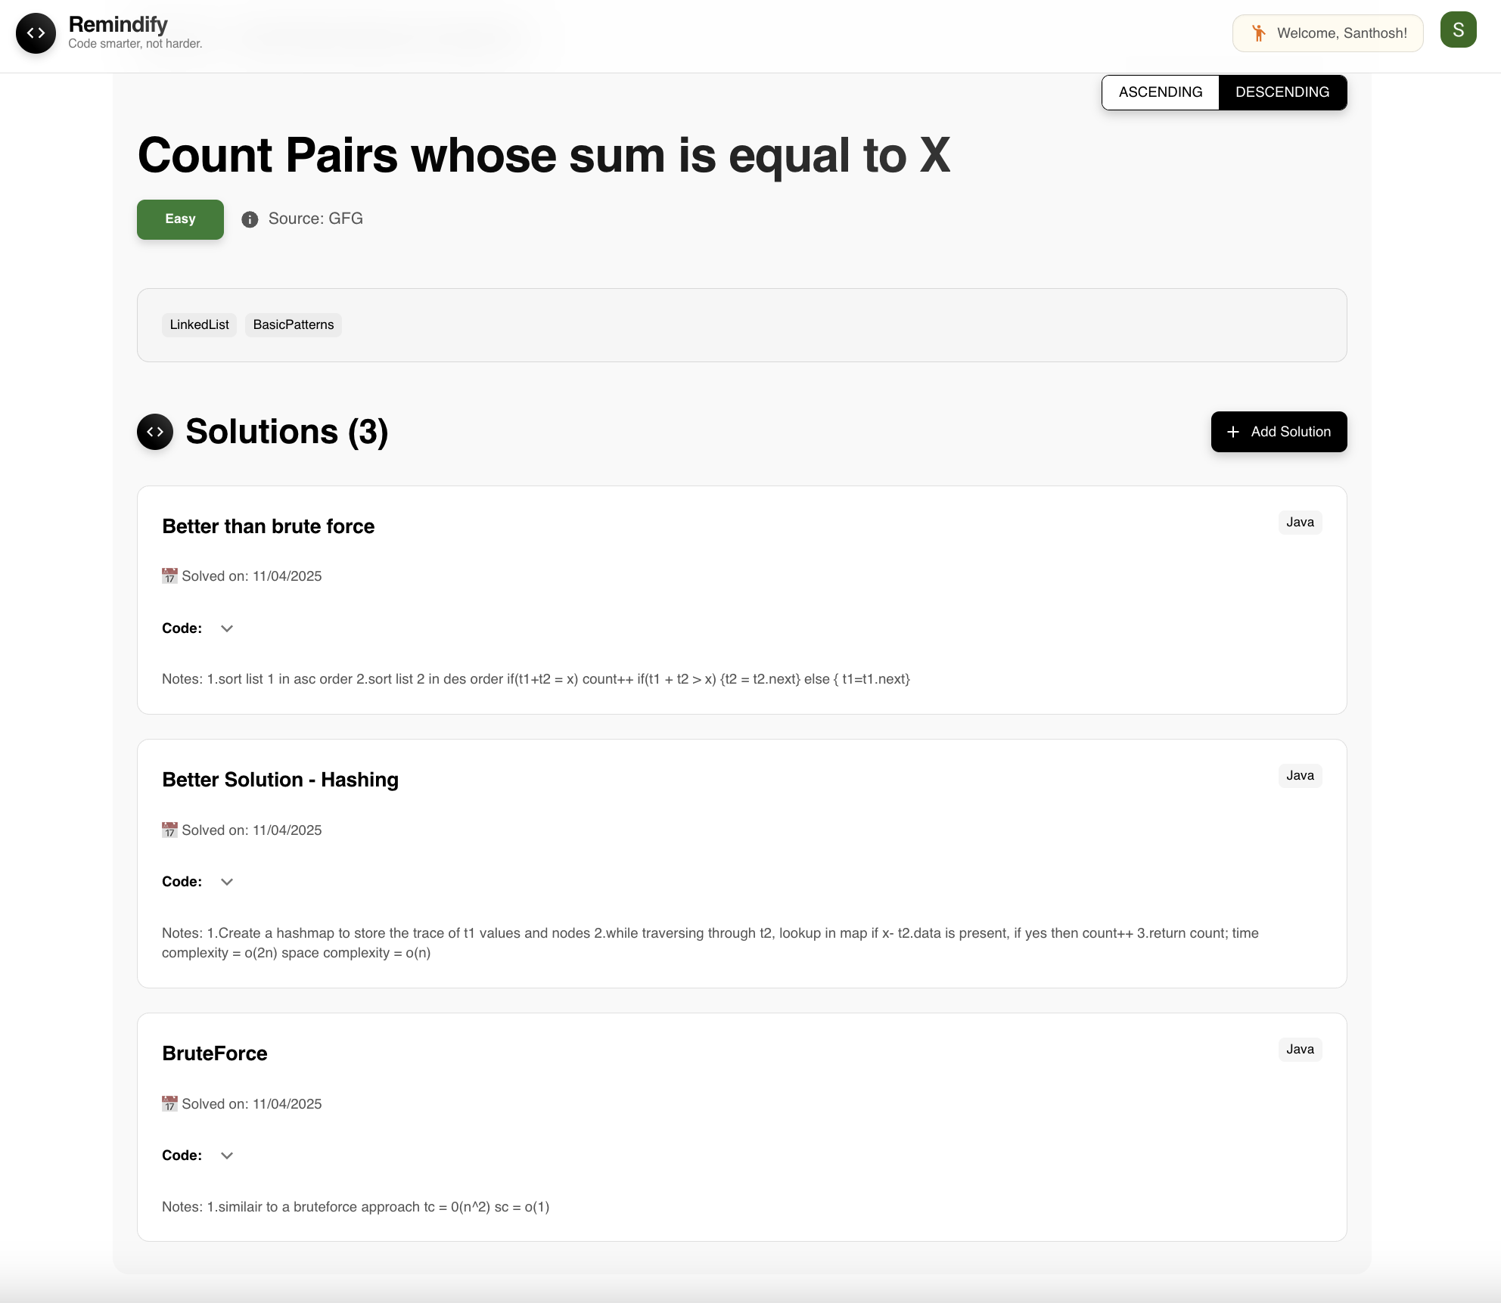Select the BasicPatterns tag
Viewport: 1501px width, 1303px height.
point(294,324)
